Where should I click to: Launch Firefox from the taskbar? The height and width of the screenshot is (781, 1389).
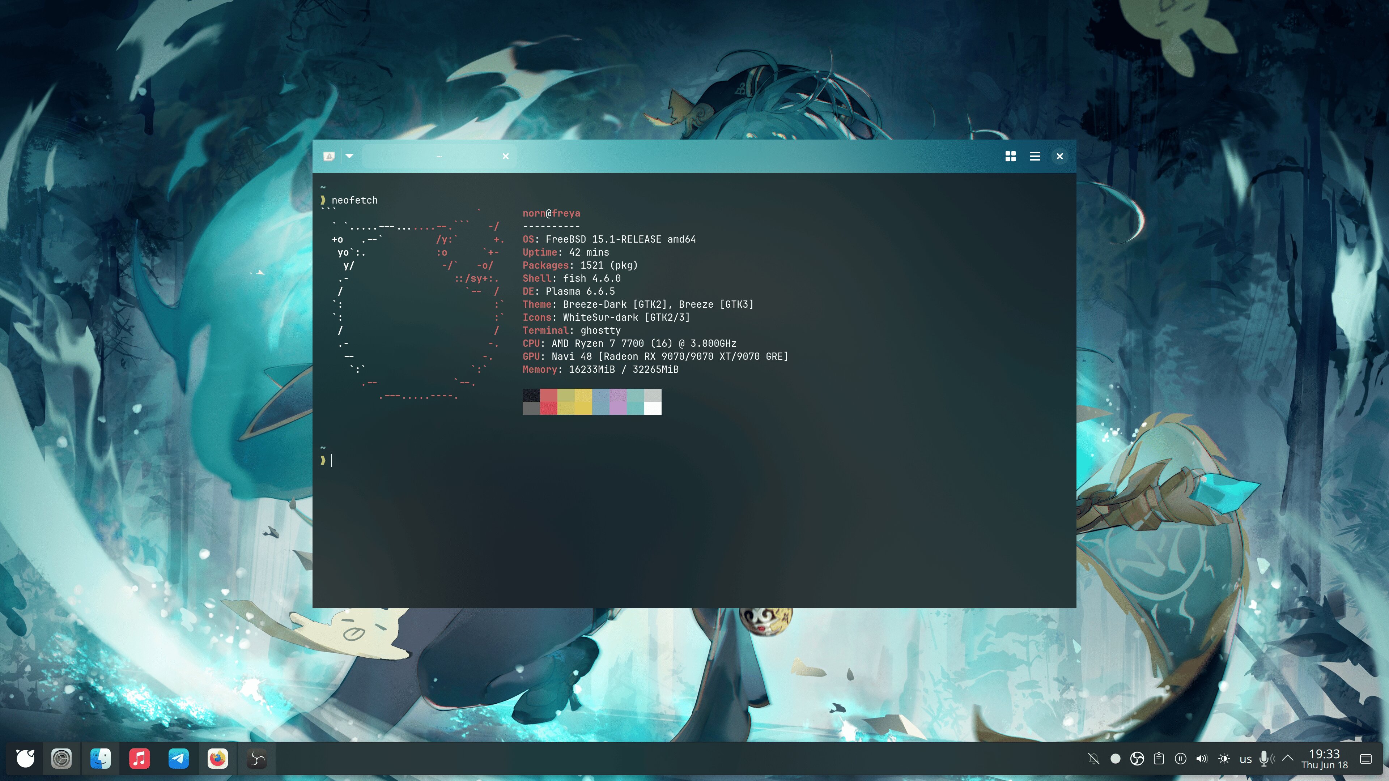click(x=218, y=758)
